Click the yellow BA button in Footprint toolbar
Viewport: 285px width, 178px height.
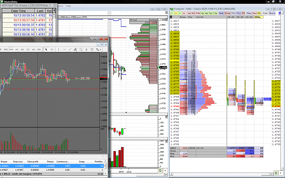[x=259, y=13]
